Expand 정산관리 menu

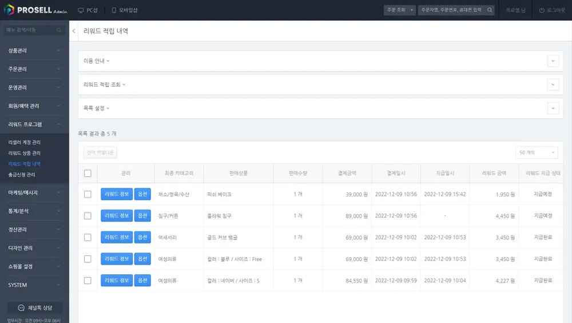tap(35, 230)
